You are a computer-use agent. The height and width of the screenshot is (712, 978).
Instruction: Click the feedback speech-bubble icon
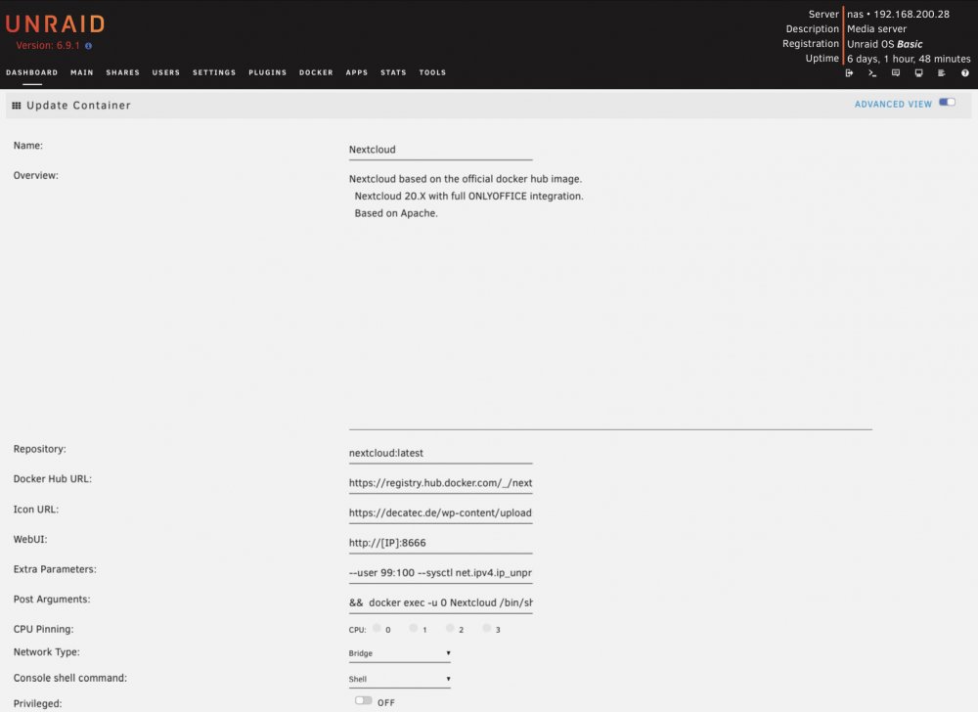pos(896,73)
